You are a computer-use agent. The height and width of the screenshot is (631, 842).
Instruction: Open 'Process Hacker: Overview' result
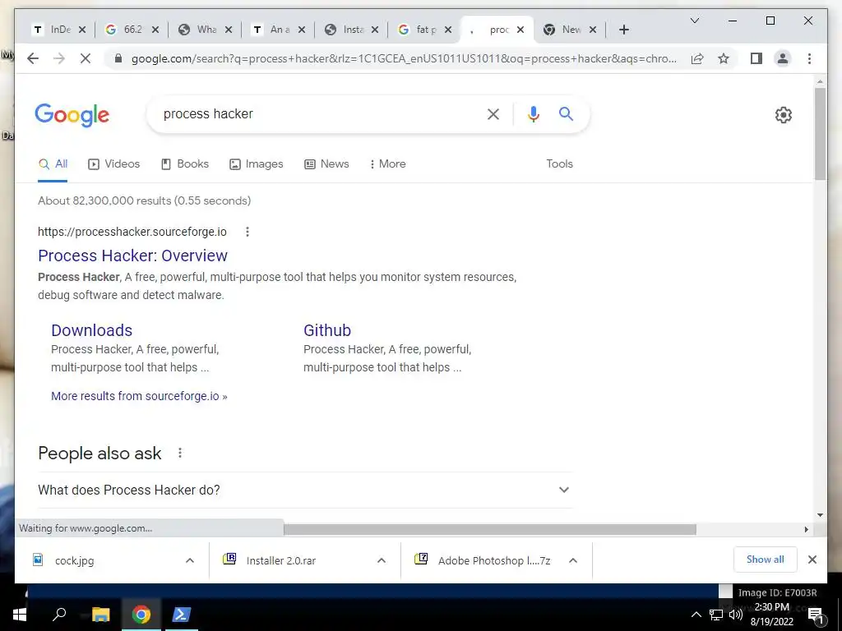(132, 256)
